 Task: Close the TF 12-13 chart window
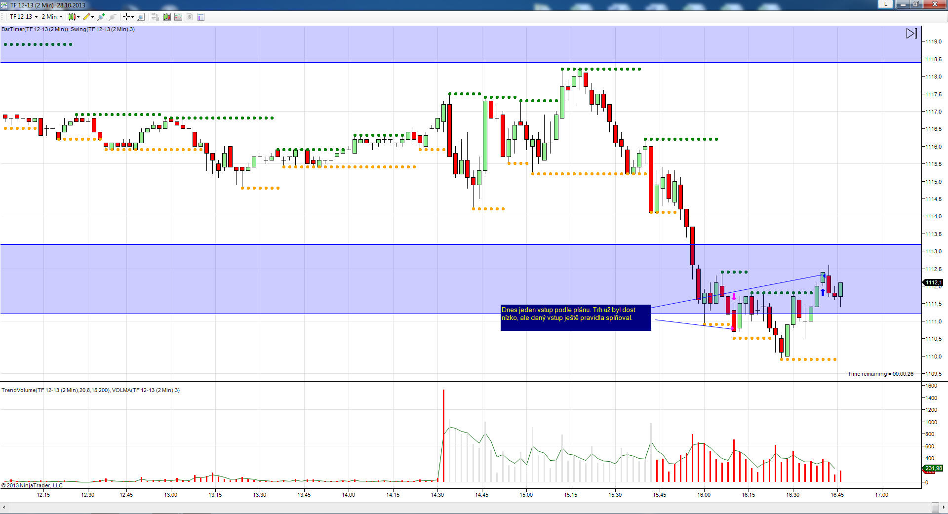tap(935, 4)
